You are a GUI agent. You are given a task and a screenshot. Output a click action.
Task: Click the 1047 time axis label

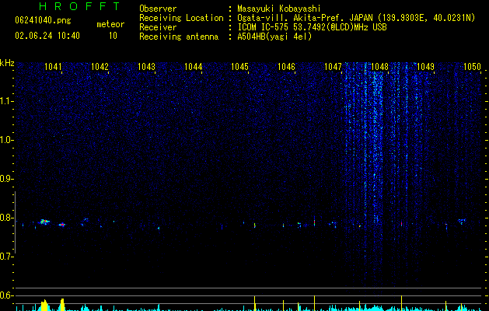[x=333, y=66]
